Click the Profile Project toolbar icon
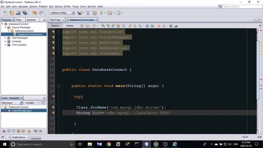Viewport: 263px width, 148px height. coord(118,13)
